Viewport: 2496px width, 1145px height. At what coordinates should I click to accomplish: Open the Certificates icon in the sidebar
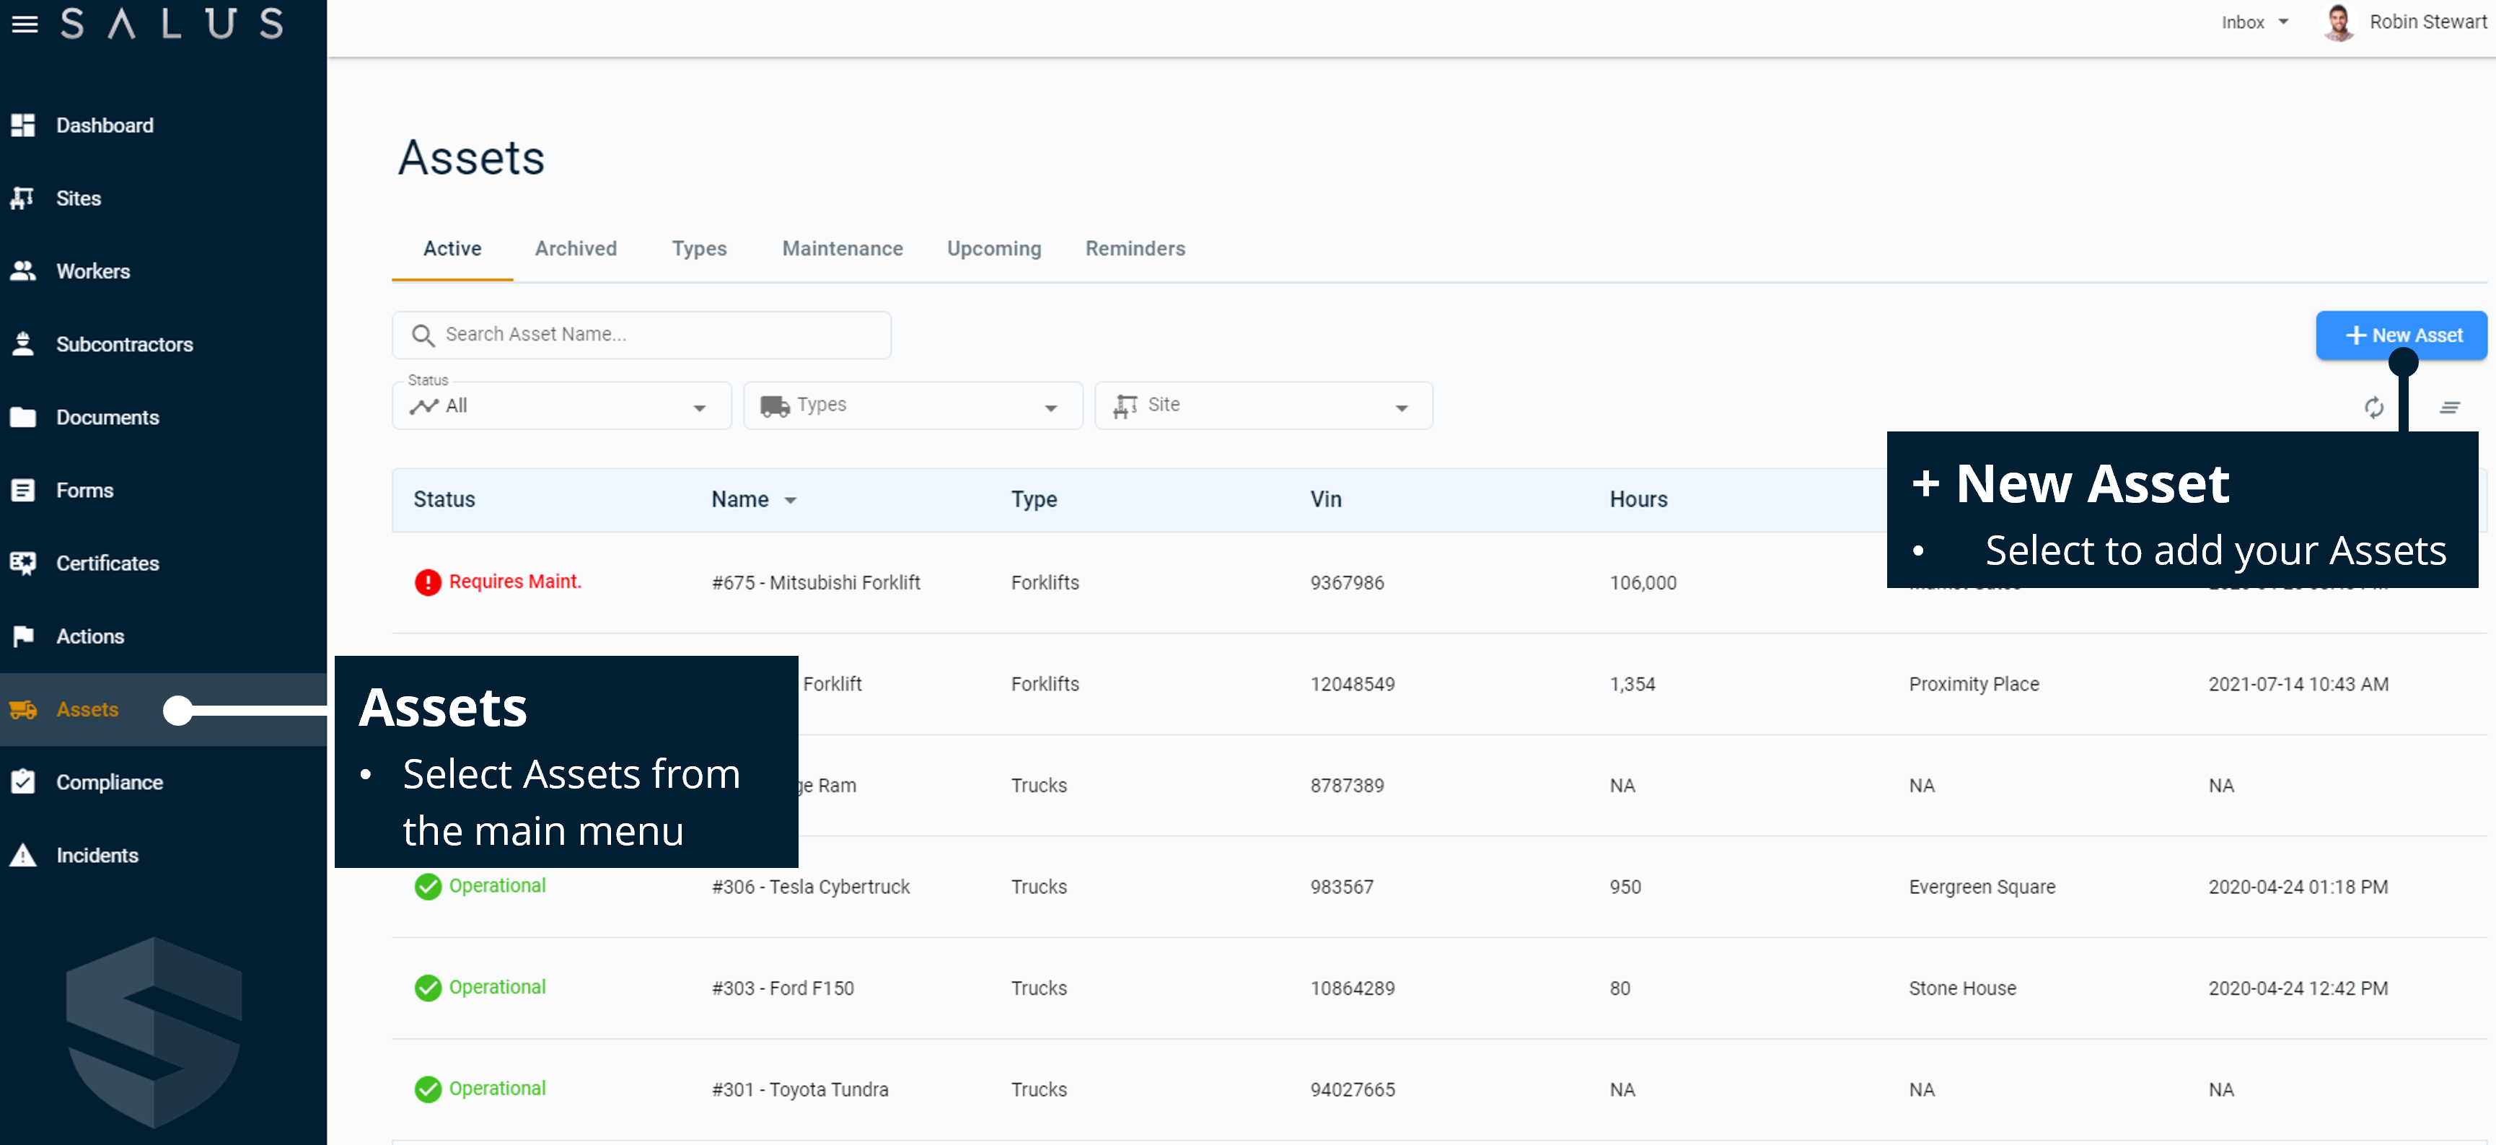coord(25,563)
